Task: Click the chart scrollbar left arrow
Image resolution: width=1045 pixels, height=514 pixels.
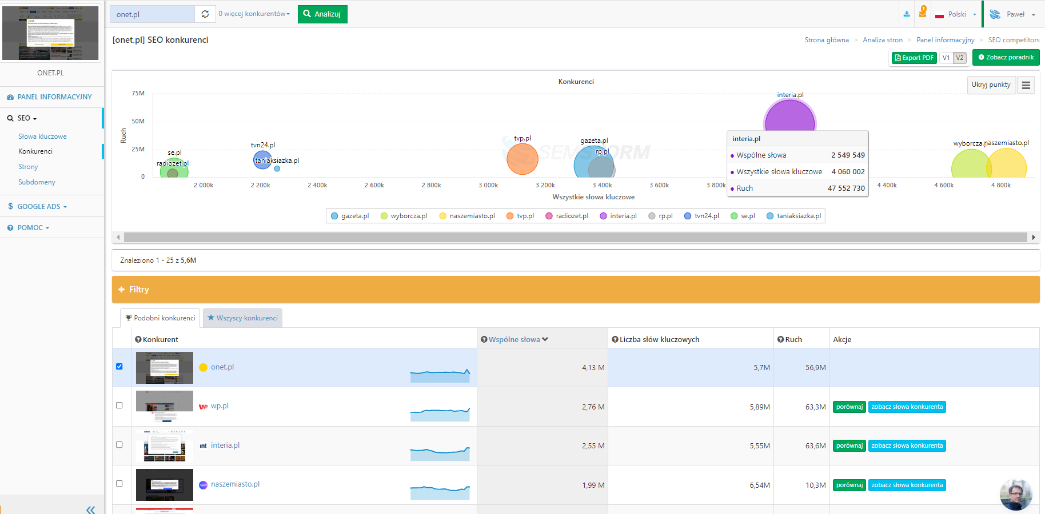Action: click(x=118, y=237)
